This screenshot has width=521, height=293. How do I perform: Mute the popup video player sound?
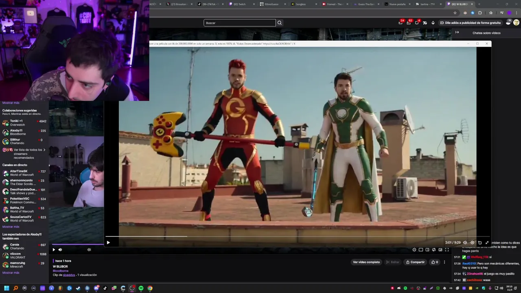465,243
